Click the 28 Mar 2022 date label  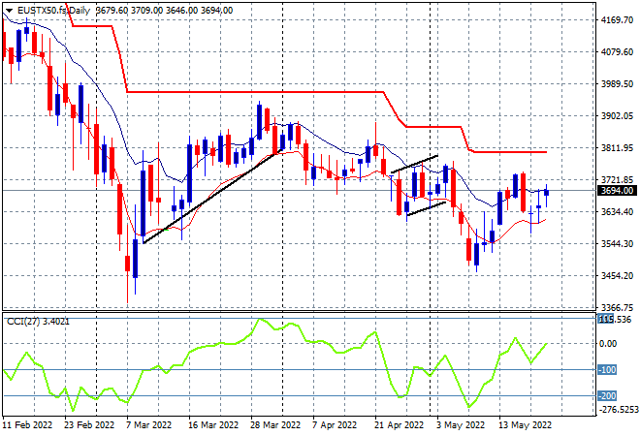pyautogui.click(x=275, y=425)
